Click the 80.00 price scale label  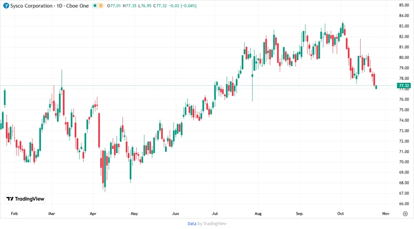pos(404,57)
